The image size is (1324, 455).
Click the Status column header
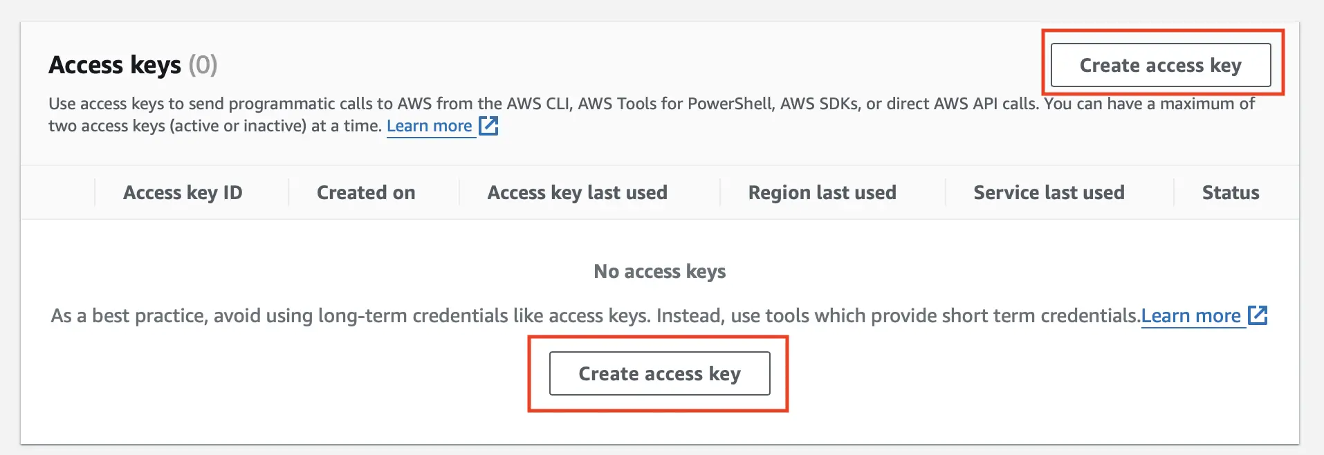coord(1231,192)
